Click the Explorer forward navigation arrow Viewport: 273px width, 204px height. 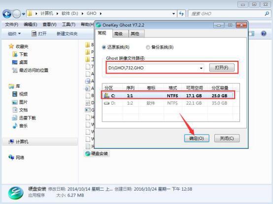[17, 14]
